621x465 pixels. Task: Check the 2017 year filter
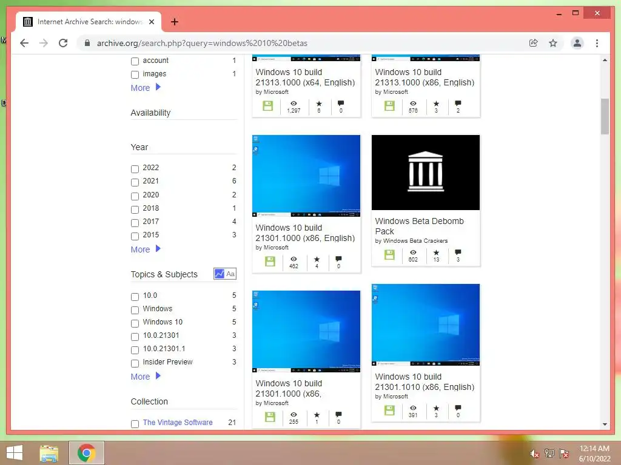tap(135, 223)
